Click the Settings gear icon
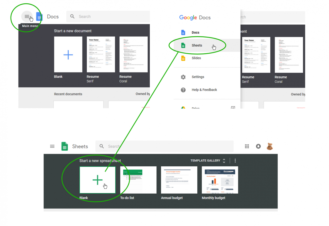The width and height of the screenshot is (329, 226). click(183, 77)
